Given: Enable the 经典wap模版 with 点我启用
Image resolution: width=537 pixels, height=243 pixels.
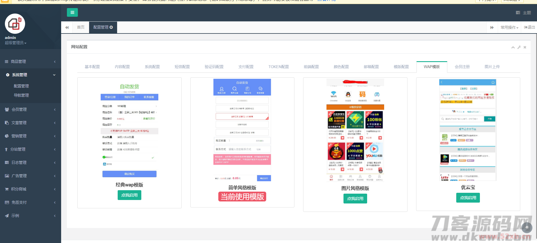Looking at the screenshot, I should (129, 195).
